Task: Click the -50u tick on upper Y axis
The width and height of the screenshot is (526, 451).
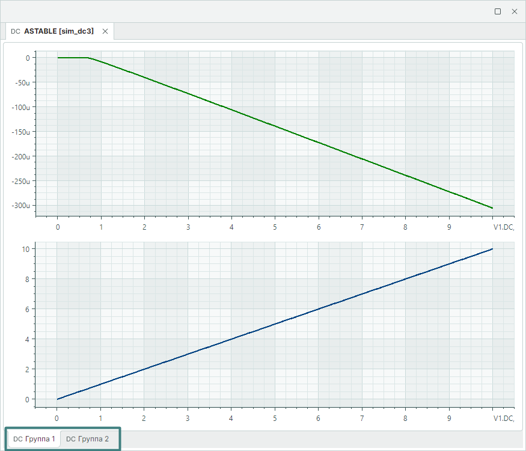Action: pos(22,82)
